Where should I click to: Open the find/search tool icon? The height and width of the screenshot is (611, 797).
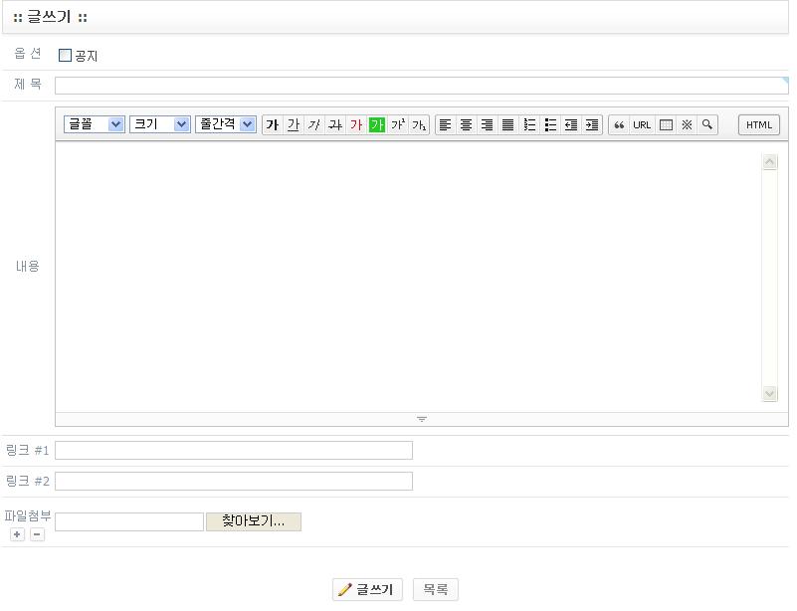pos(706,125)
